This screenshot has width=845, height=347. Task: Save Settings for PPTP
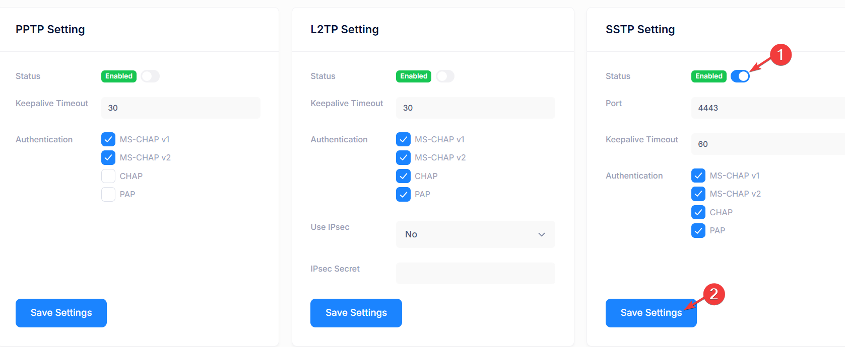click(61, 313)
